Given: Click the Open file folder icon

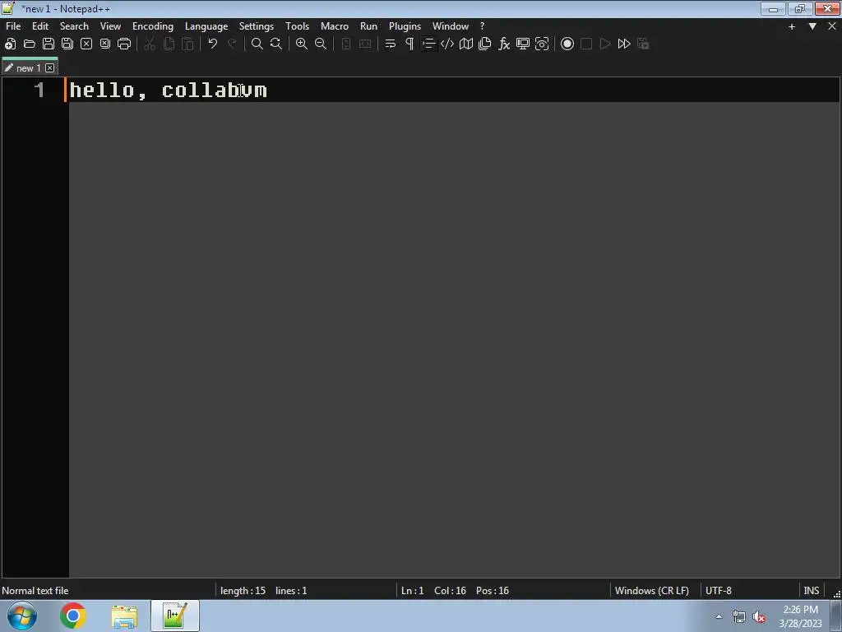Looking at the screenshot, I should click(x=30, y=44).
